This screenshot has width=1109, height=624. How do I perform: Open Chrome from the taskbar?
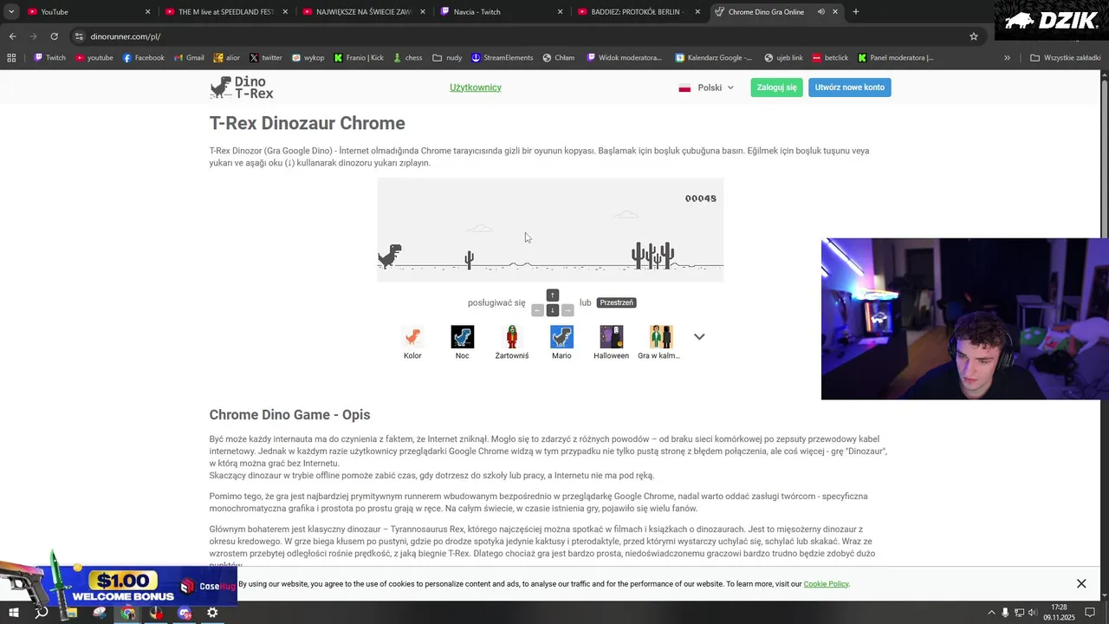click(x=128, y=613)
